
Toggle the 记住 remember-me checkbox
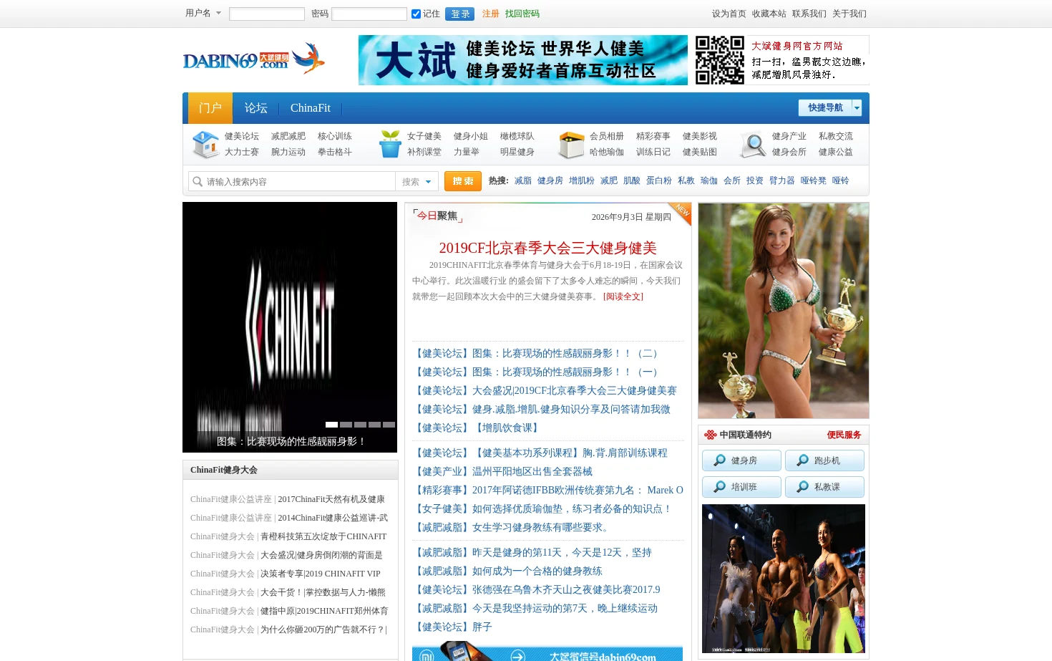[x=416, y=14]
